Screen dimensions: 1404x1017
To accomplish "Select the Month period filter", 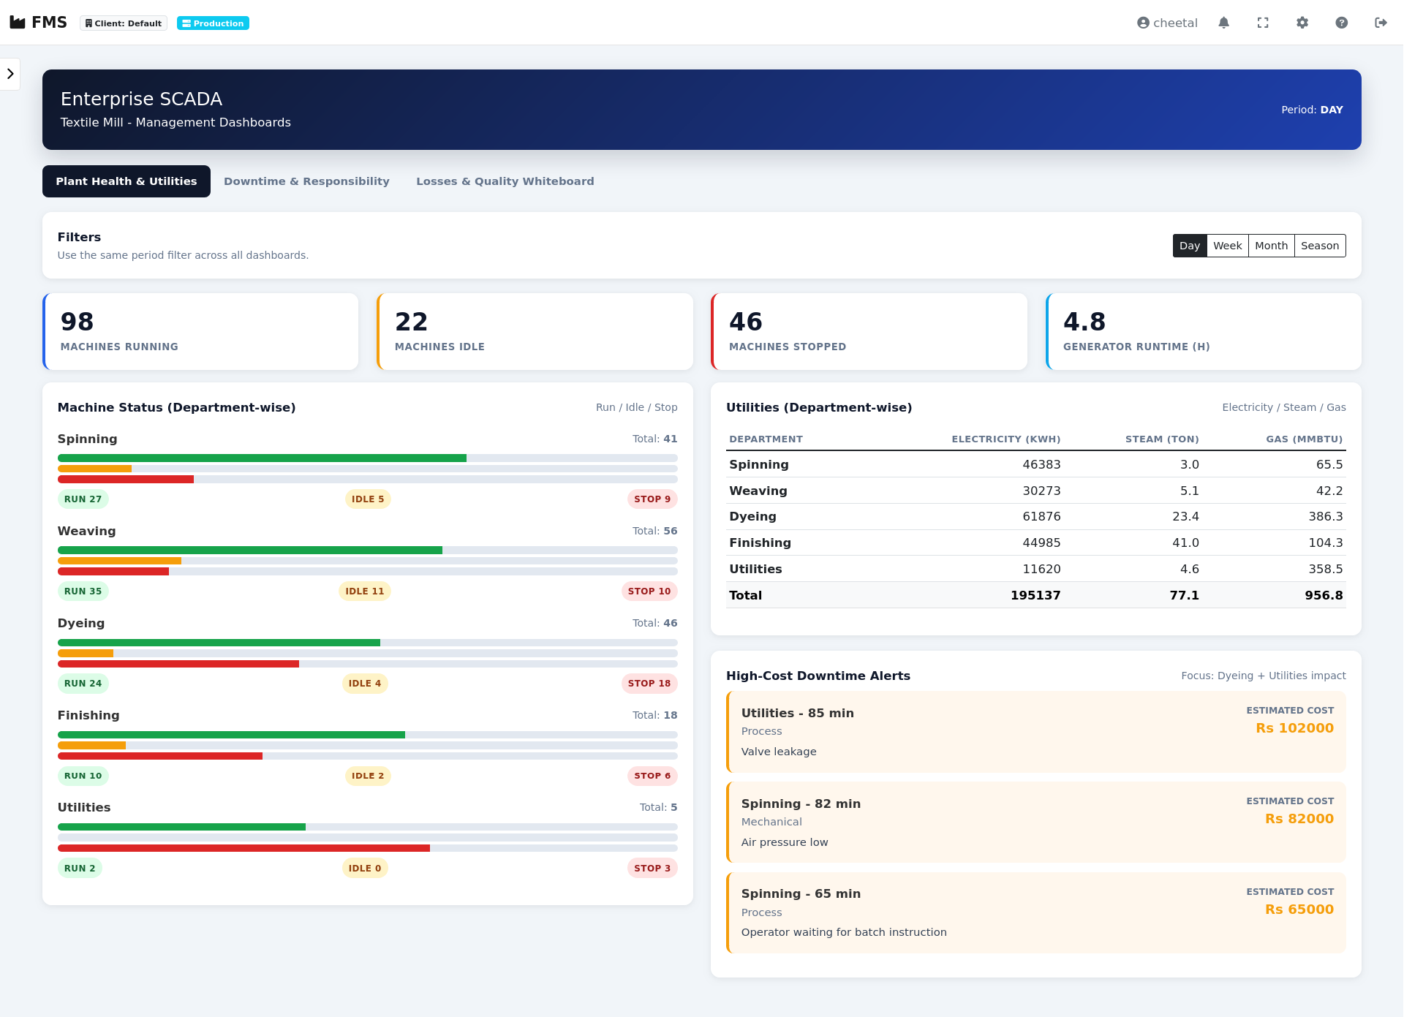I will 1271,246.
